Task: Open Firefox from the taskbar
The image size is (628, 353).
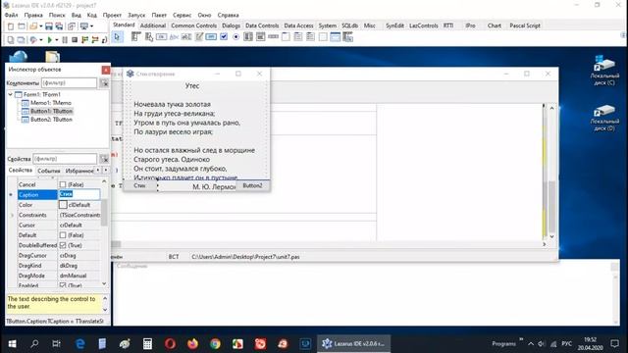Action: click(x=192, y=344)
